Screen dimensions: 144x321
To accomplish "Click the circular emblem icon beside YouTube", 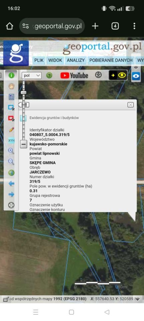I will coord(98,75).
